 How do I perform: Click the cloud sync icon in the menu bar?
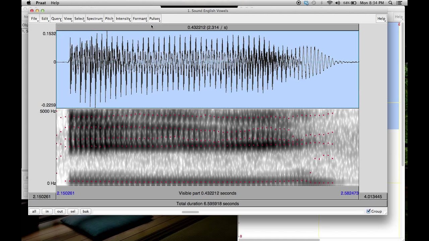point(306,3)
